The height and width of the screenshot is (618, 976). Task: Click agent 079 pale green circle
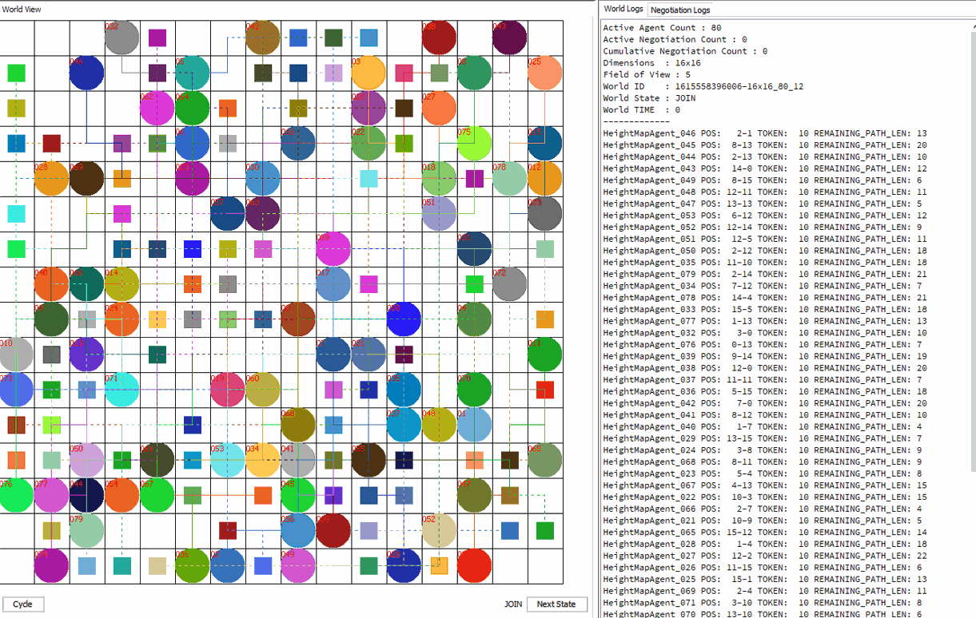(x=87, y=530)
